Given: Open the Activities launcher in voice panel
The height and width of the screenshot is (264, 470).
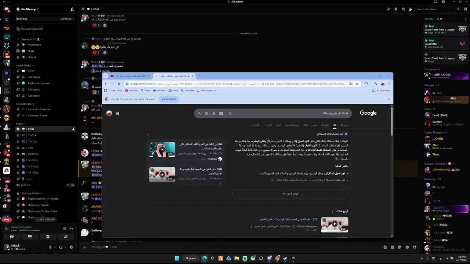Looking at the screenshot, I should point(48,236).
